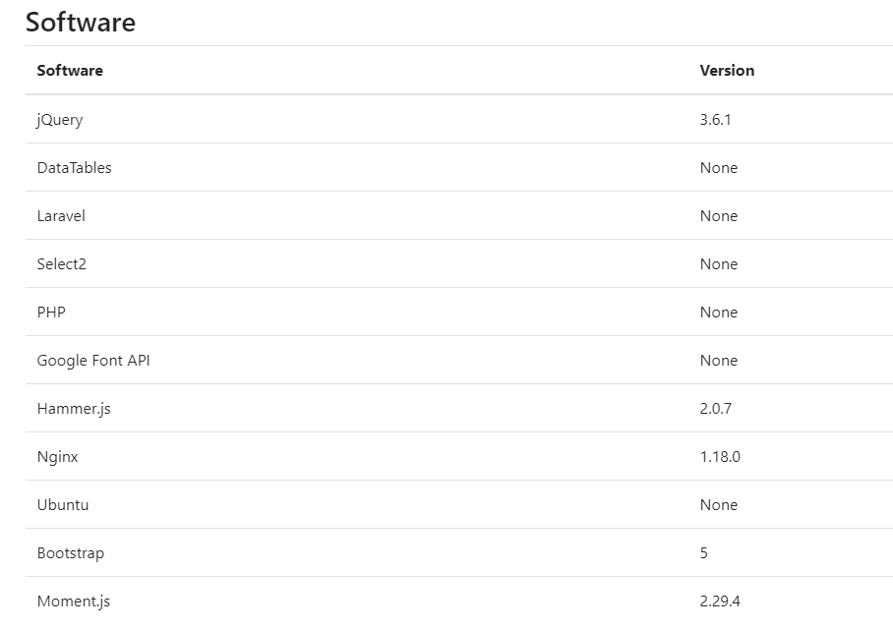Click Hammer.js version value 2.0.7
The image size is (893, 629).
tap(715, 409)
